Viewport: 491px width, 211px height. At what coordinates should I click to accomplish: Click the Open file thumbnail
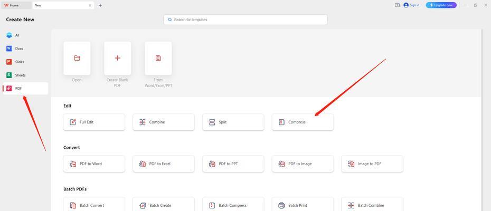point(77,58)
